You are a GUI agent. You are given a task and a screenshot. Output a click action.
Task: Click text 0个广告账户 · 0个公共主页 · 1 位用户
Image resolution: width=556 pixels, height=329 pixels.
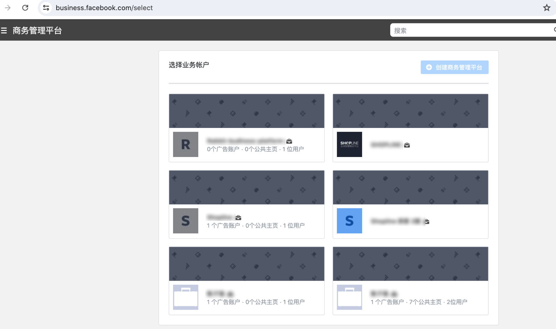(x=255, y=149)
